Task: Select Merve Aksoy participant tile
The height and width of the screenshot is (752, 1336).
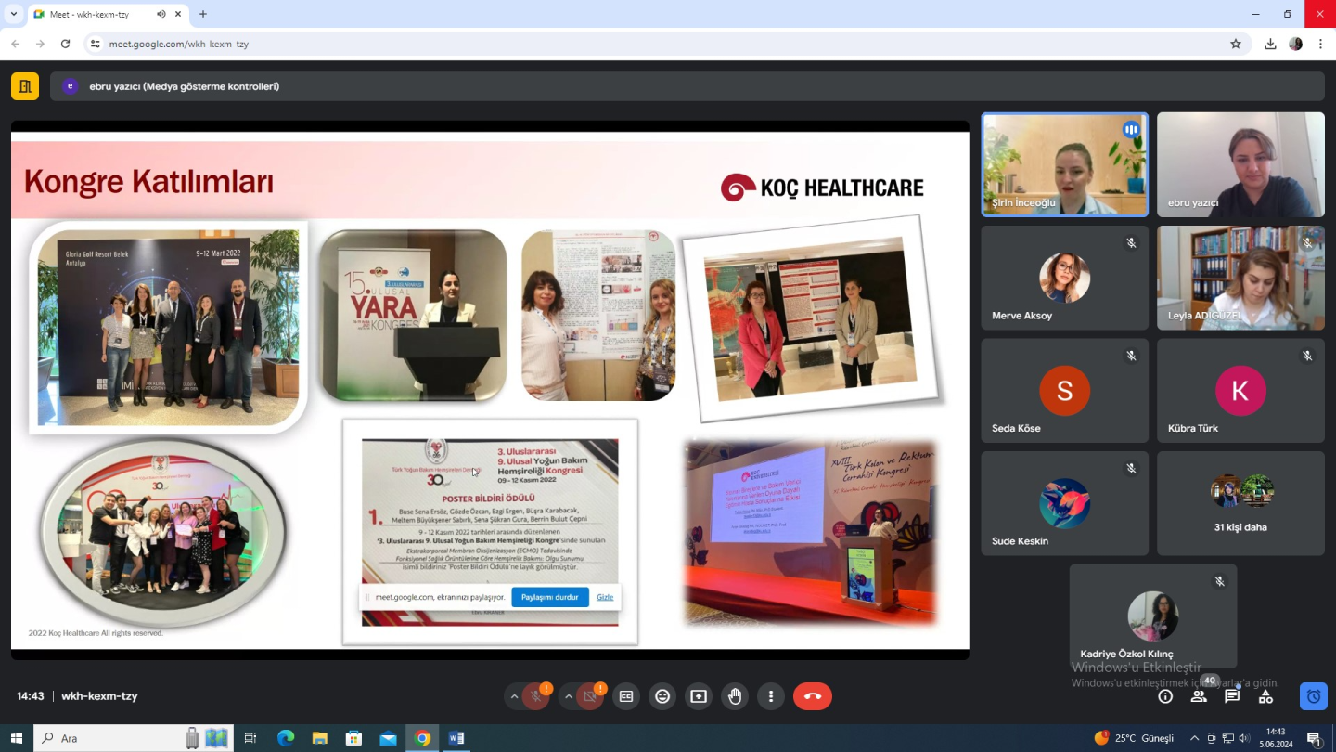Action: pos(1065,278)
